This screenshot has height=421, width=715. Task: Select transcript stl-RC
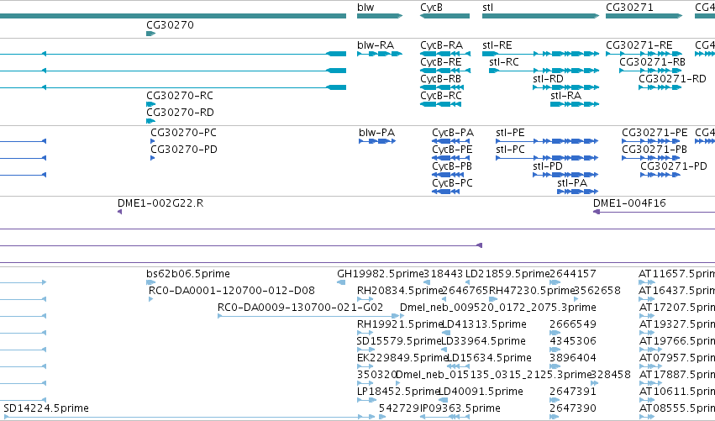pos(504,62)
